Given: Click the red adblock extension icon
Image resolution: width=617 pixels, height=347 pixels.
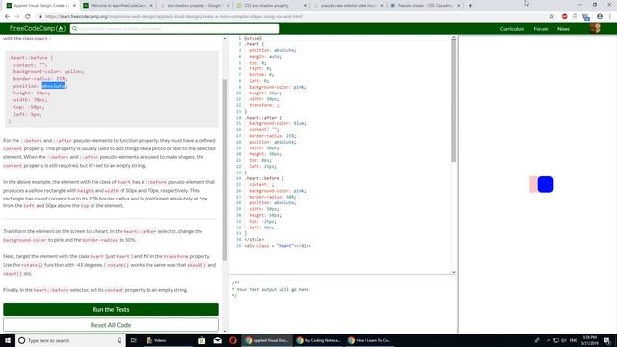Looking at the screenshot, I should click(564, 17).
